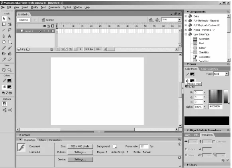Select the Hand tool
The width and height of the screenshot is (232, 168).
click(x=4, y=70)
